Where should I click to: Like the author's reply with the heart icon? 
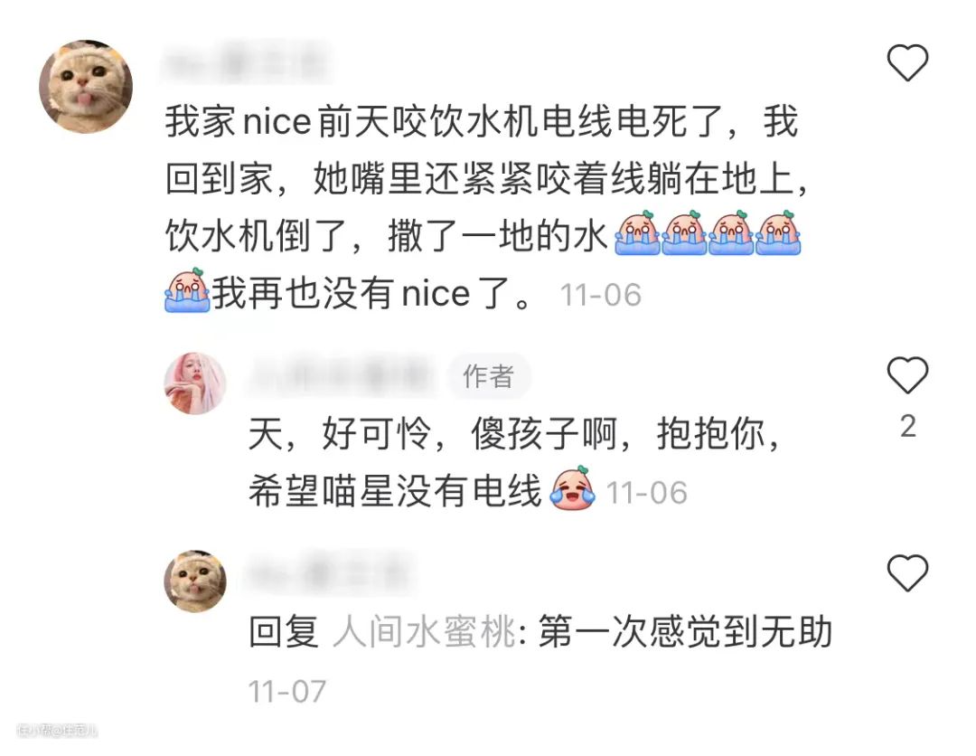point(907,375)
